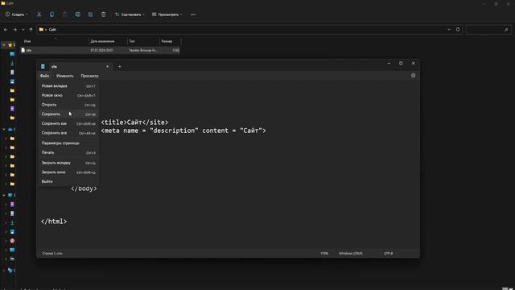Screen dimensions: 515x290
Task: Choose Параметры страницы from file menu
Action: (x=68, y=143)
